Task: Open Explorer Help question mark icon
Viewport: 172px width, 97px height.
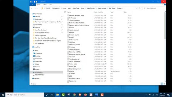Action: pos(165,5)
